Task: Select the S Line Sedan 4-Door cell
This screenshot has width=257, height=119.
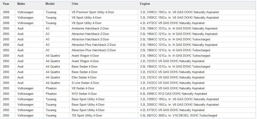Action: 104,83
